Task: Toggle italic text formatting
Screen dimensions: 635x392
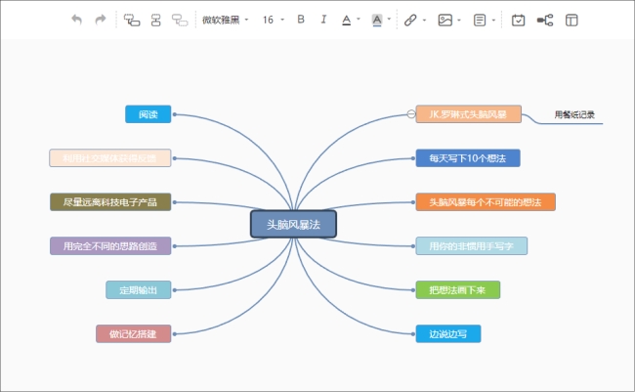Action: click(322, 20)
